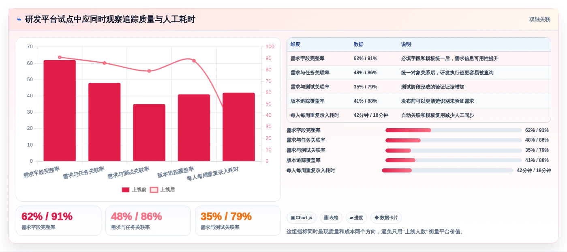Viewport: 567px width, 252px height.
Task: Click the 每人每周重复录入耗时 x-axis label on the chart
Action: (x=213, y=174)
